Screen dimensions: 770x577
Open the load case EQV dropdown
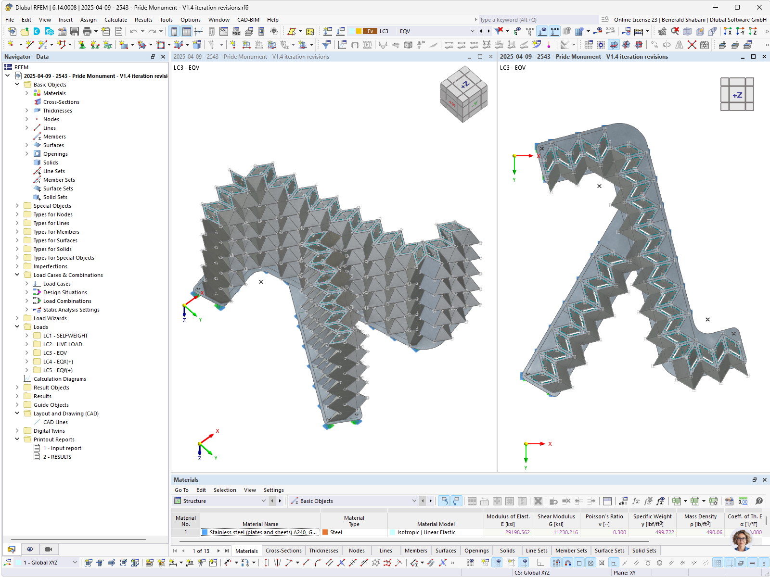[x=472, y=31]
